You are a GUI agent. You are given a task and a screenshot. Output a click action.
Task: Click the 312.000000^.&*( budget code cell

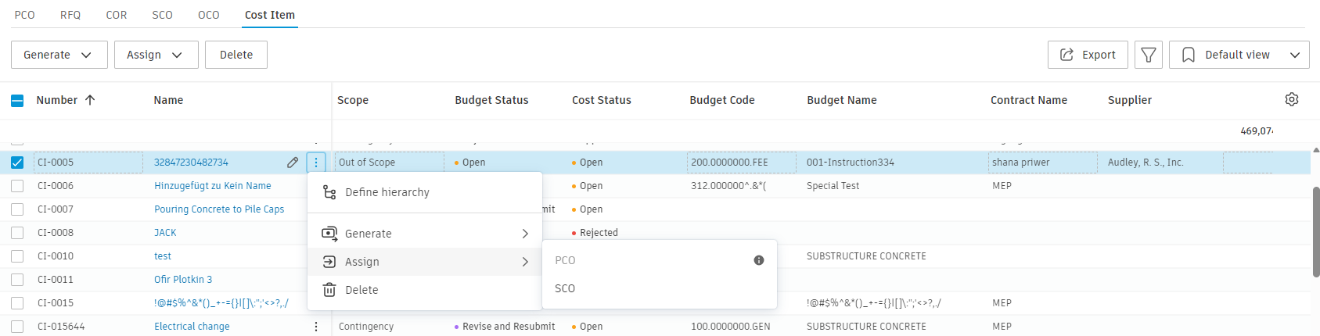[728, 186]
